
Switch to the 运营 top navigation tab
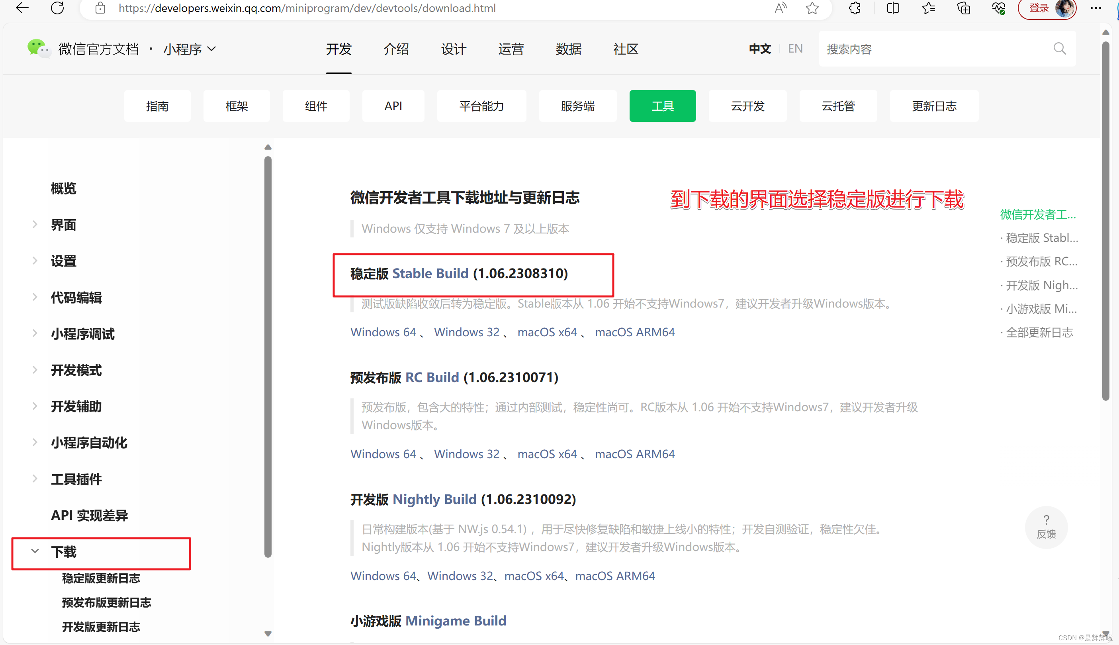511,49
